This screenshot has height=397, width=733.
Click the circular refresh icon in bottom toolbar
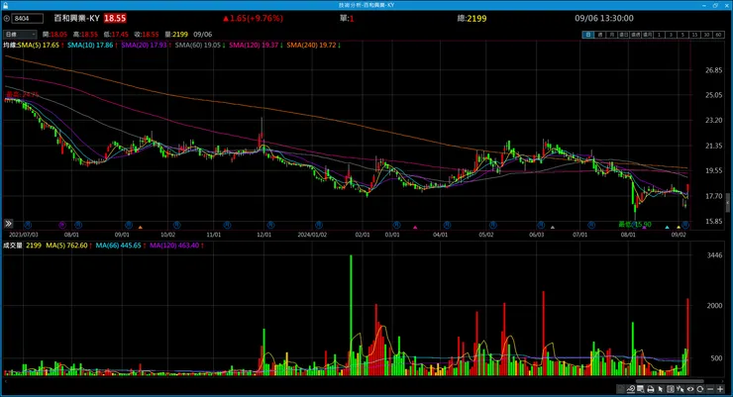pyautogui.click(x=699, y=389)
